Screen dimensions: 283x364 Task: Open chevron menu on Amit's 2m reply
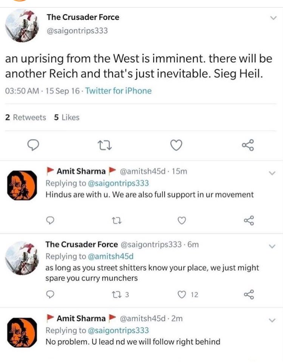pyautogui.click(x=272, y=320)
